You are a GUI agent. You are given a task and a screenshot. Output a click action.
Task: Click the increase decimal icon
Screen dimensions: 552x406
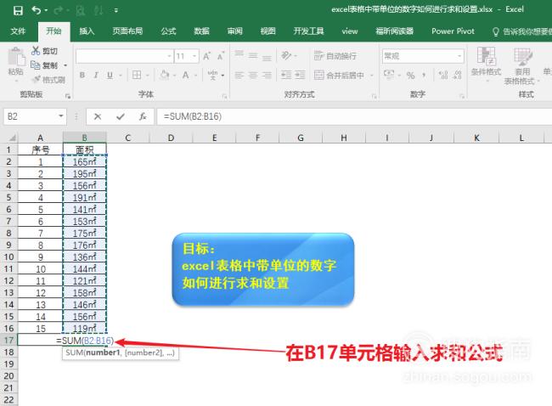443,75
